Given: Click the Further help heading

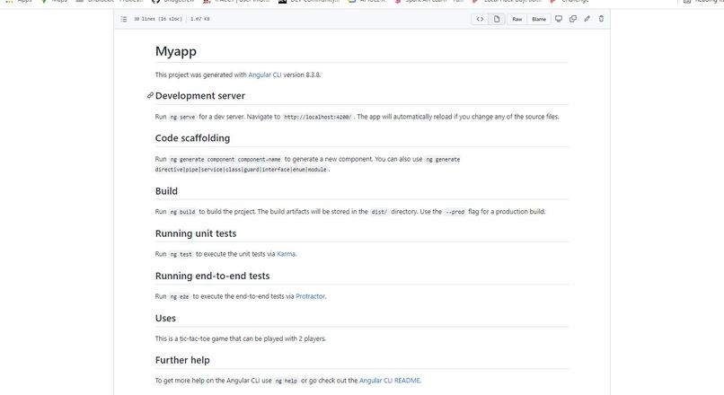Looking at the screenshot, I should [x=182, y=360].
